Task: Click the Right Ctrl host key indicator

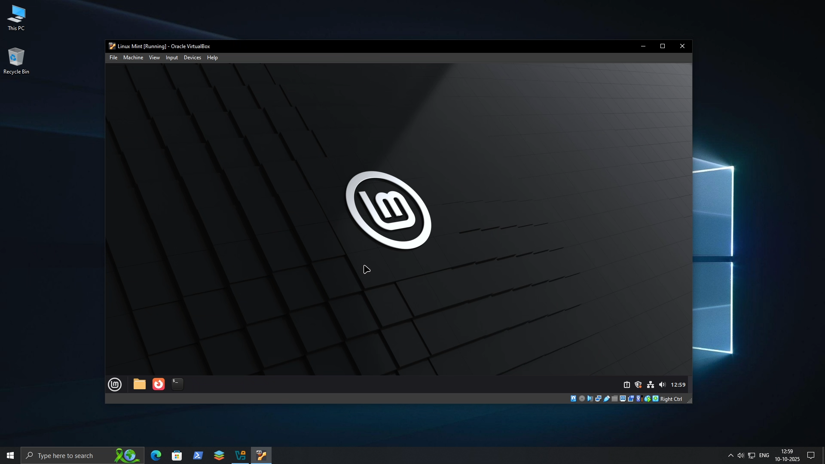Action: point(671,399)
